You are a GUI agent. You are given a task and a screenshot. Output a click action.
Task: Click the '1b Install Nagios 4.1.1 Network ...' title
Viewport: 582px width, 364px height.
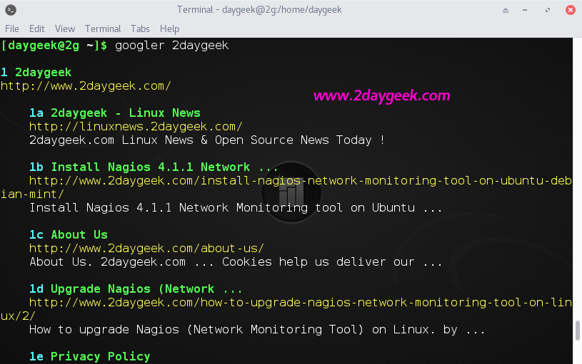tap(154, 167)
